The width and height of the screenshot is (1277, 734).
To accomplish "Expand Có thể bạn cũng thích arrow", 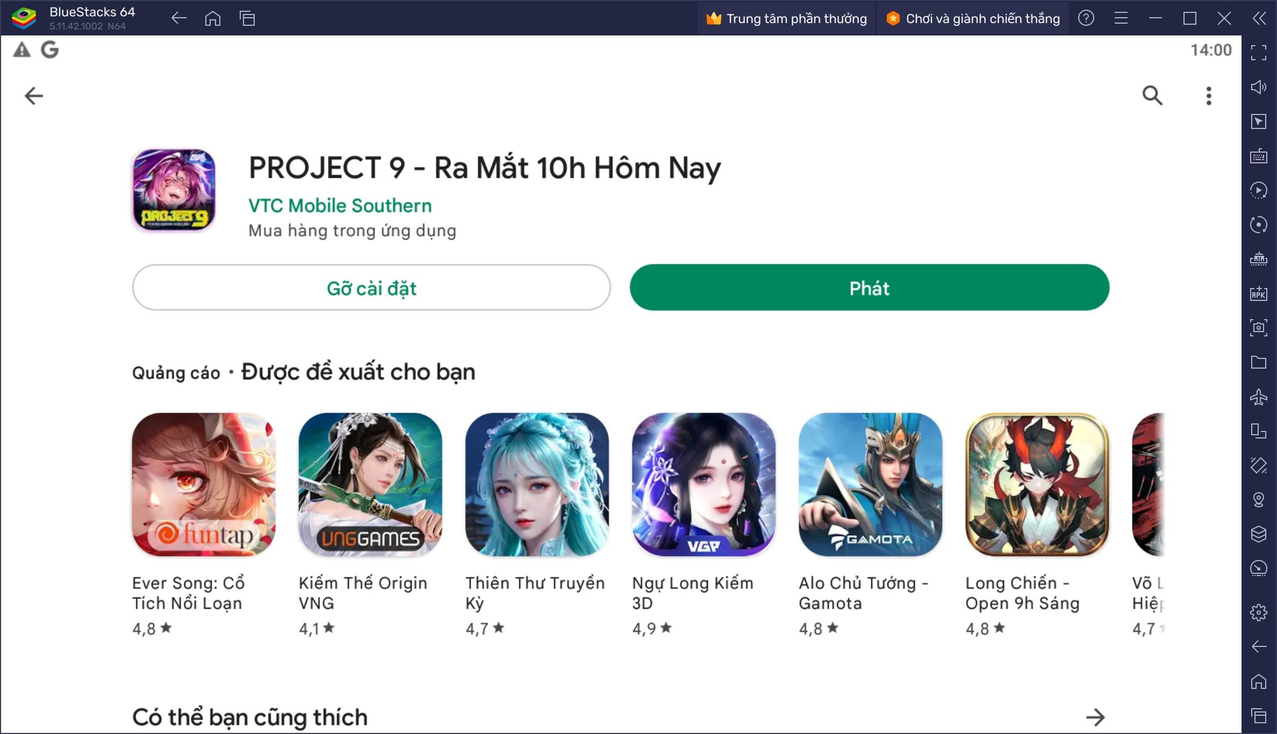I will click(x=1095, y=717).
